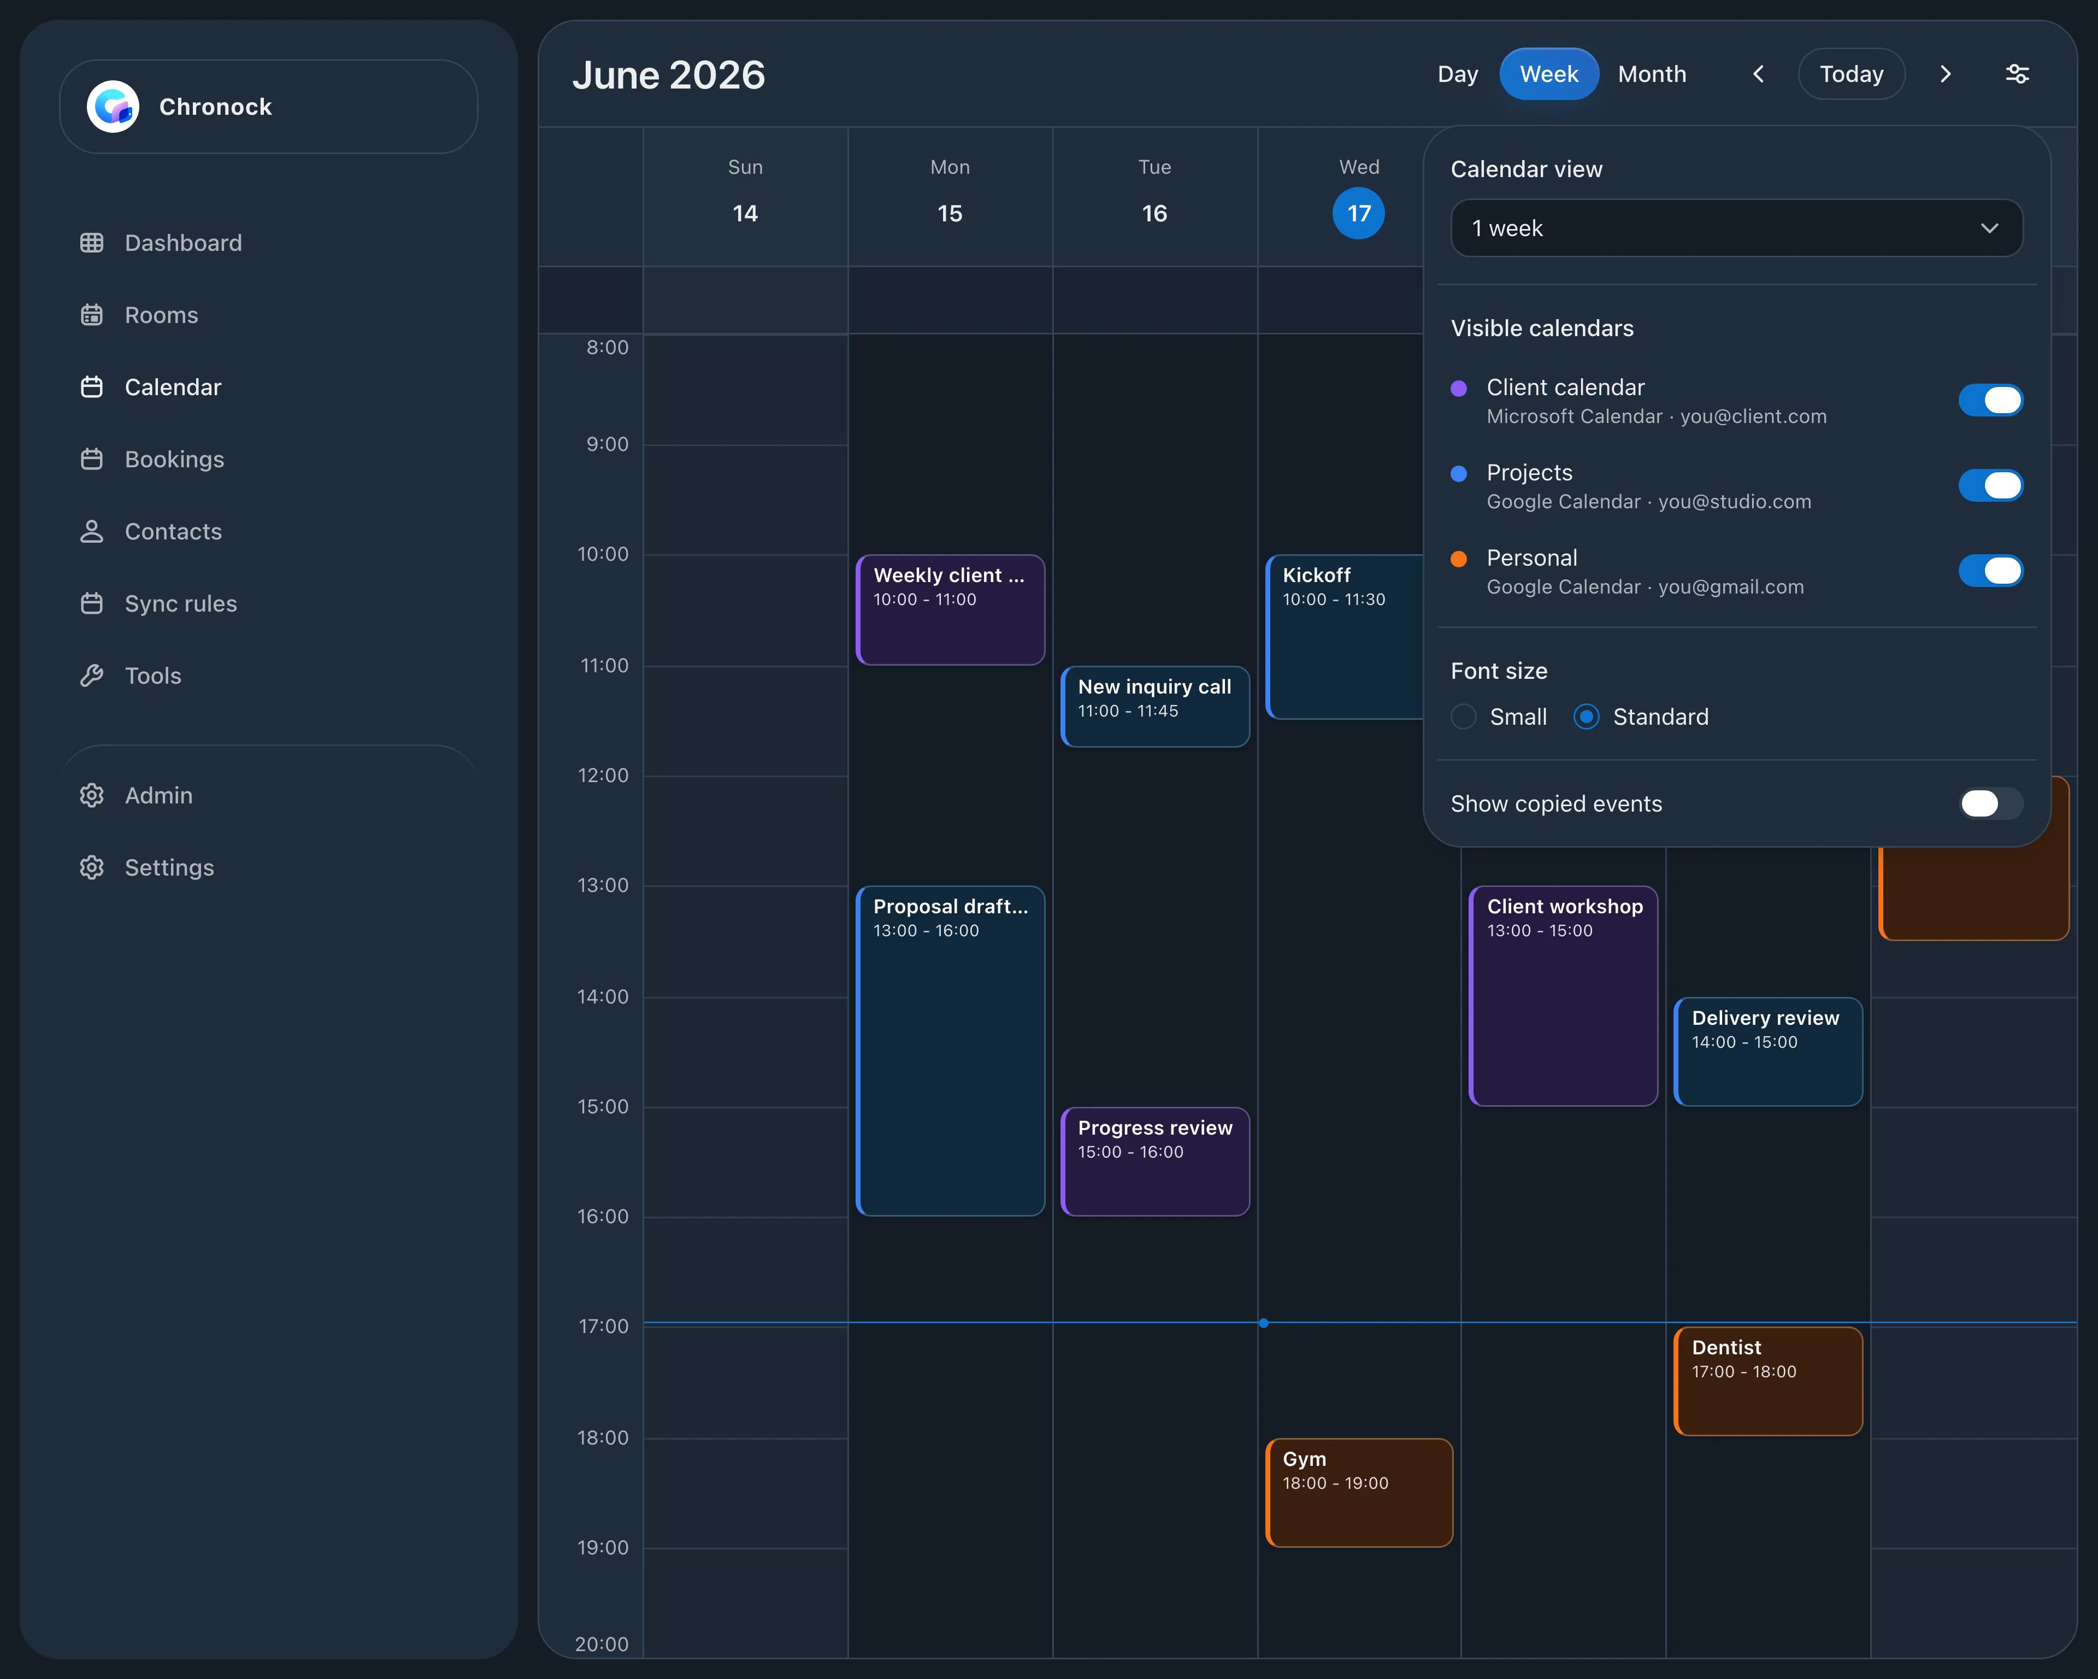Open the New inquiry call event

pyautogui.click(x=1154, y=707)
